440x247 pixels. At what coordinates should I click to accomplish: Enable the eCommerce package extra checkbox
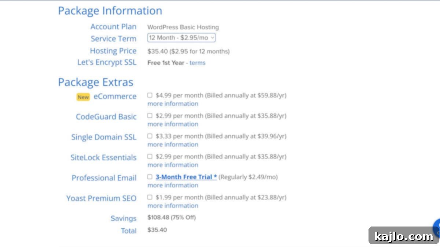[x=150, y=95]
